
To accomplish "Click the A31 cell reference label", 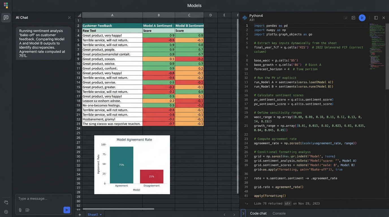I will pos(252,20).
